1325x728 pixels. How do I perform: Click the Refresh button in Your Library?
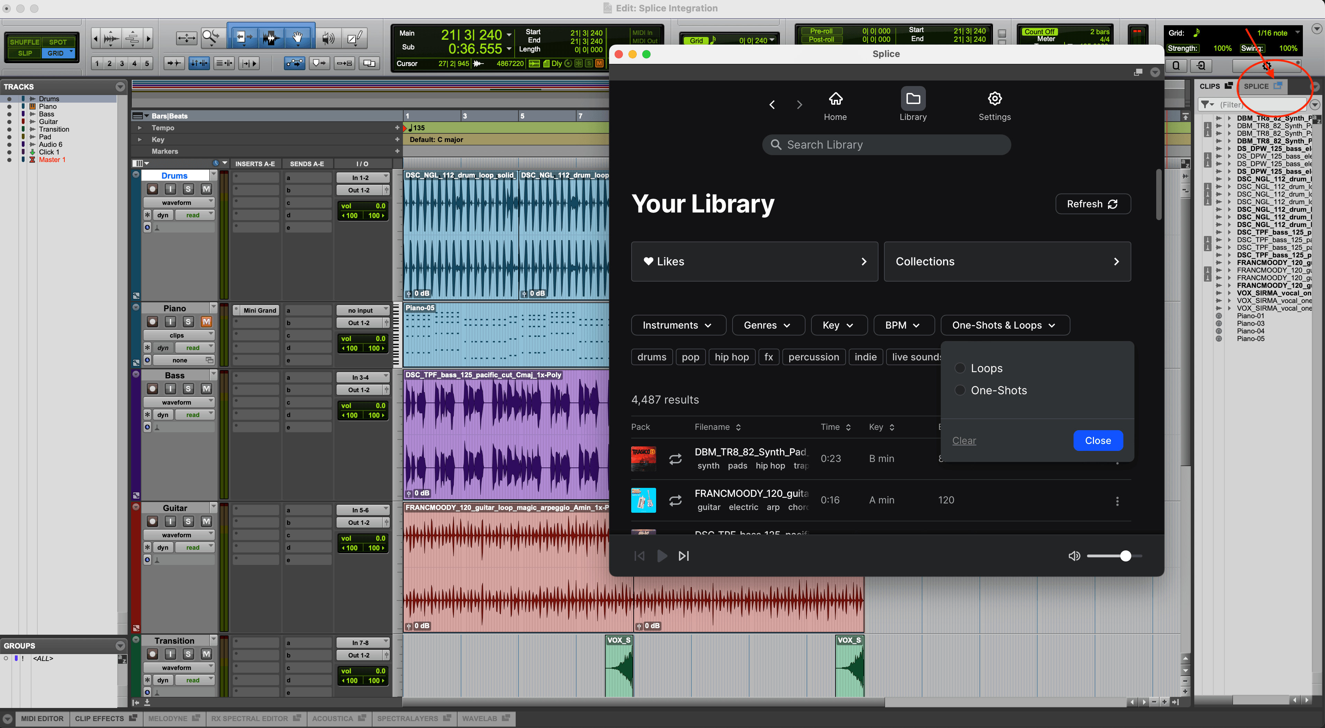point(1093,204)
